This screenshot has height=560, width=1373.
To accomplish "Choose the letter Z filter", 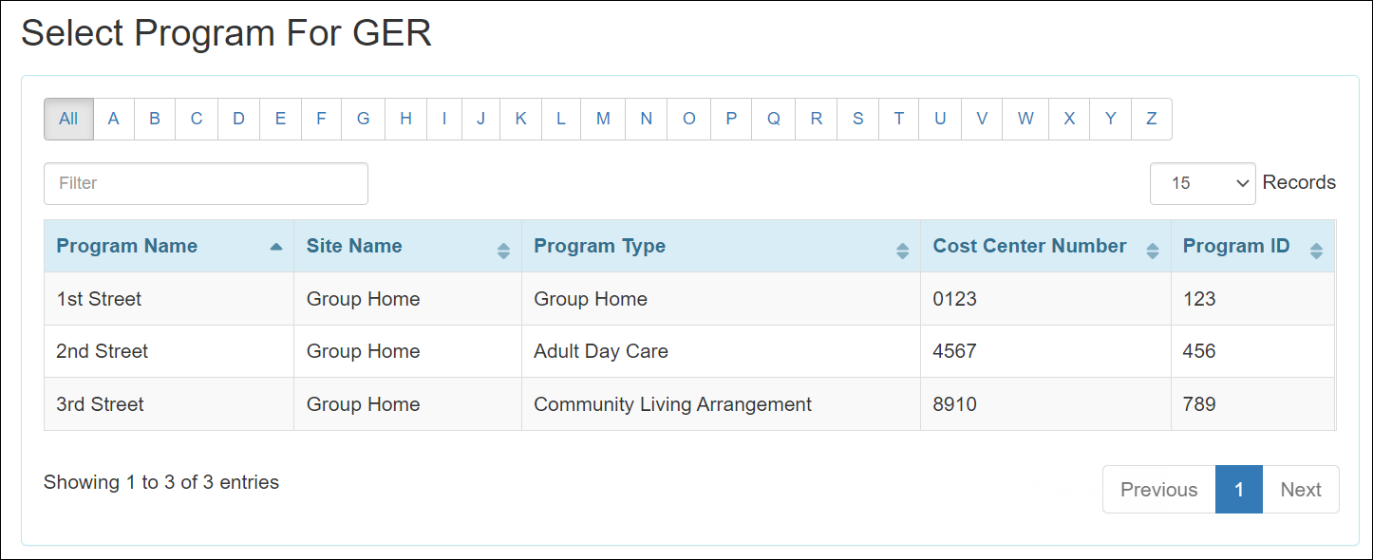I will [1151, 119].
